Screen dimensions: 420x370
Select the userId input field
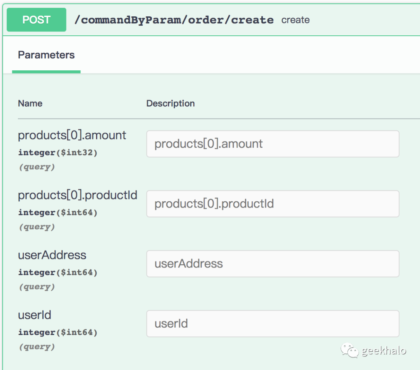[x=273, y=323]
